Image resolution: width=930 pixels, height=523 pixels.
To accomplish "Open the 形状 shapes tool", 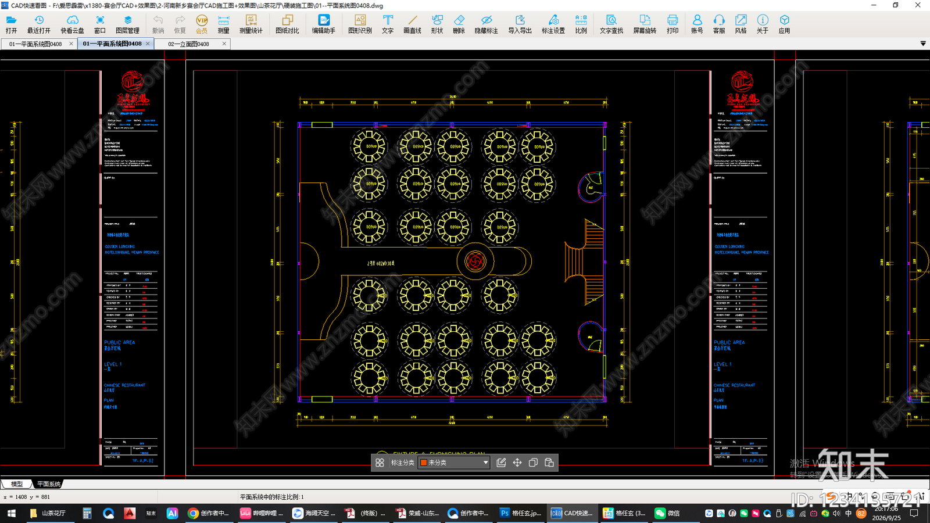I will [x=437, y=24].
